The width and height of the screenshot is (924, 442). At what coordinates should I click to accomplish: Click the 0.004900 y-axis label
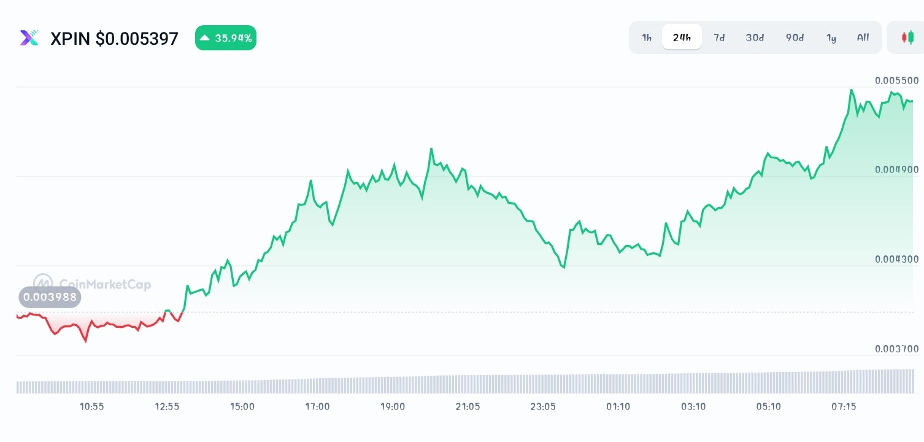coord(897,169)
